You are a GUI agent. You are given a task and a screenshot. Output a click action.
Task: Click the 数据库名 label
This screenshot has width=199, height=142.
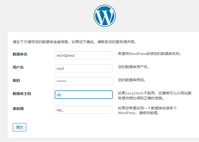click(x=20, y=54)
